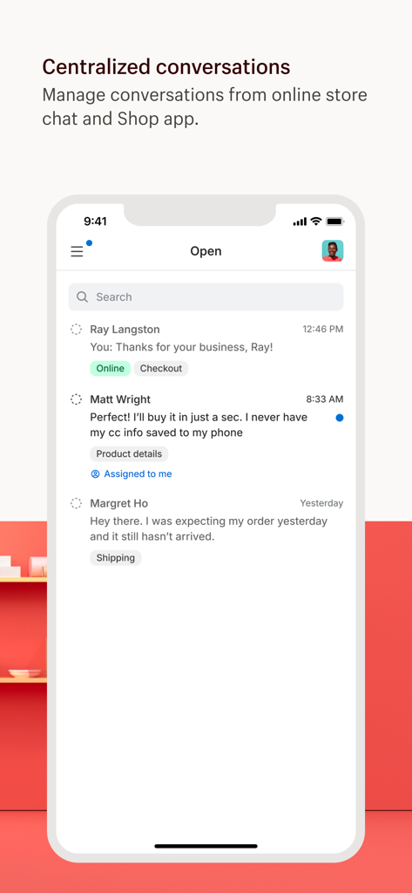The width and height of the screenshot is (412, 893).
Task: Tap the Wi-Fi icon in status bar
Action: click(x=316, y=221)
